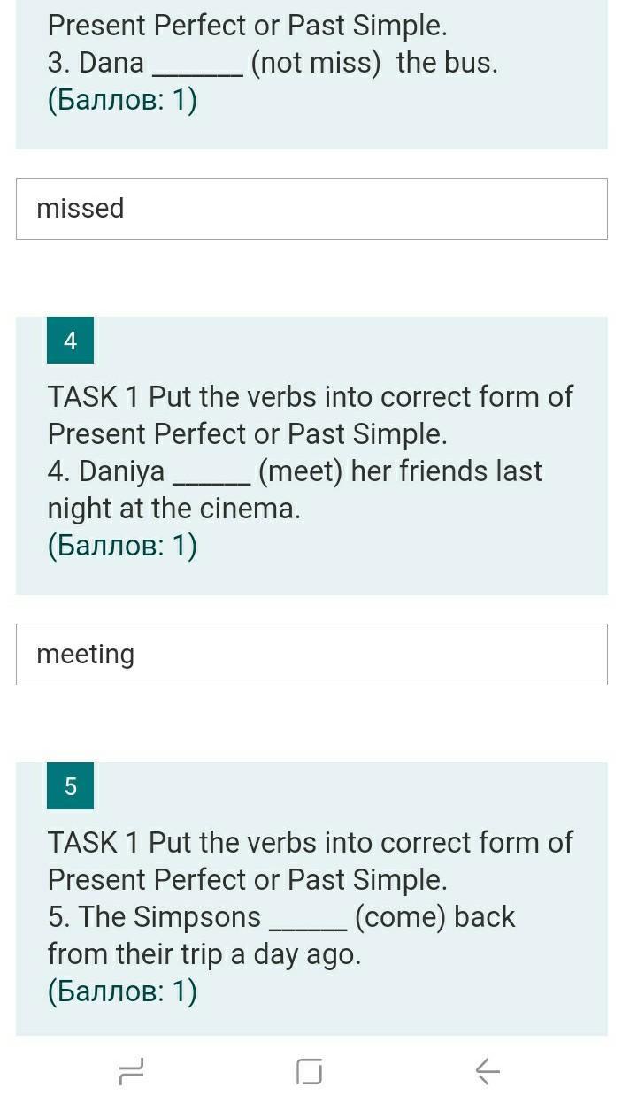Tap "night at the cinema." text
The image size is (630, 1110).
(x=174, y=509)
